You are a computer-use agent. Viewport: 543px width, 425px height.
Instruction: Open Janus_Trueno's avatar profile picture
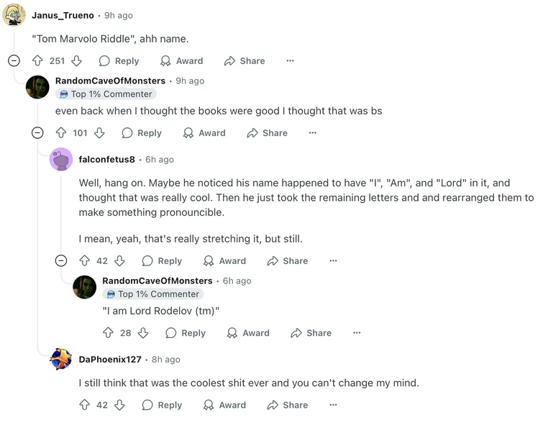coord(14,15)
